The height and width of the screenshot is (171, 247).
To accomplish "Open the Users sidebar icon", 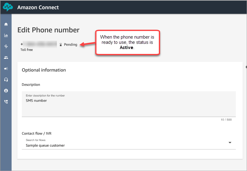I will (6, 57).
